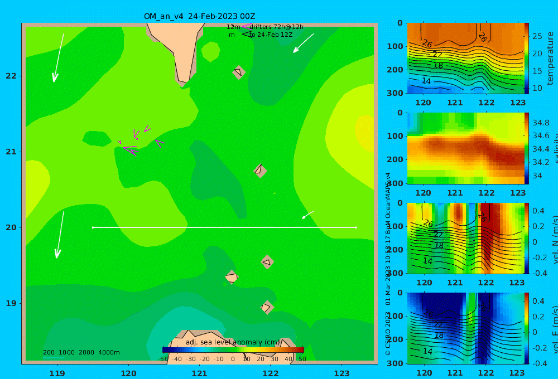
Task: Click the temperature colorbar
Action: coord(527,59)
